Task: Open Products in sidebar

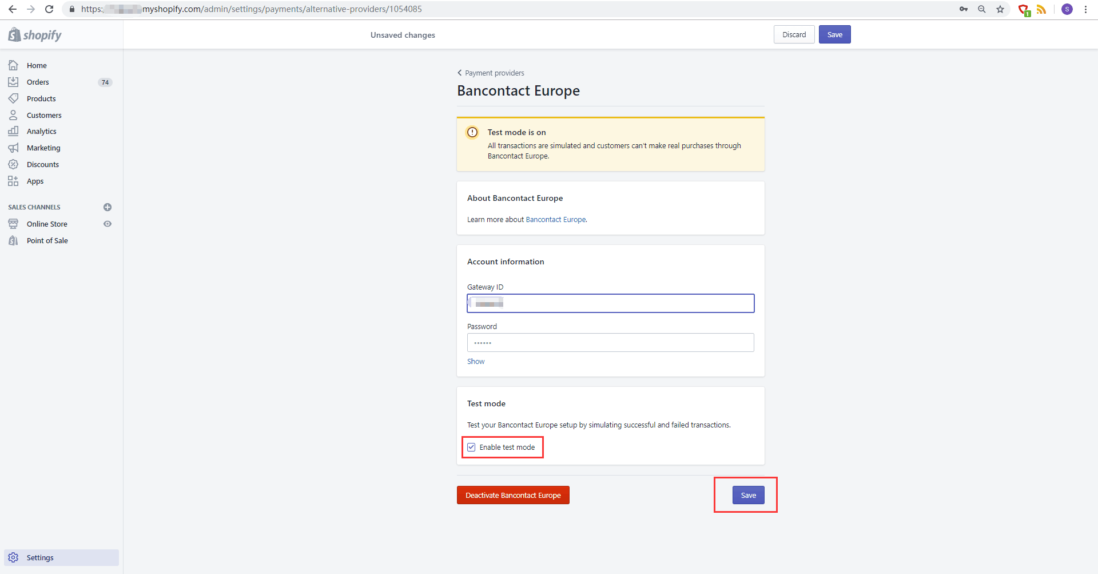Action: pyautogui.click(x=41, y=98)
